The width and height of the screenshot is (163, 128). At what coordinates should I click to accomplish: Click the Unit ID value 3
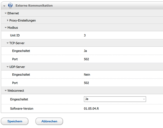[85, 35]
